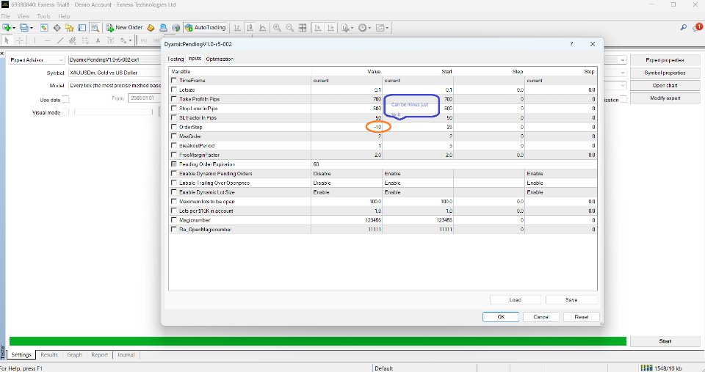This screenshot has height=372, width=705.
Task: Open the Data Window crosshair icon
Action: (x=57, y=27)
